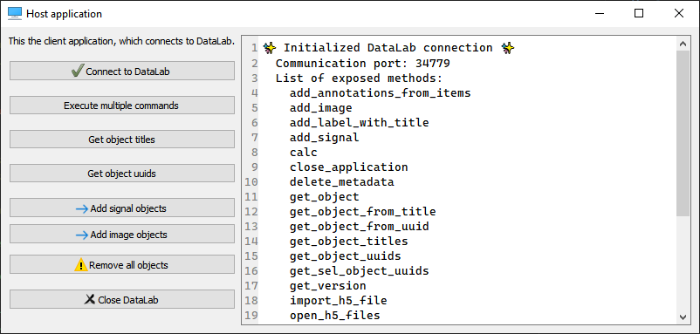700x334 pixels.
Task: Click the X icon beside Close DataLab
Action: (x=90, y=300)
